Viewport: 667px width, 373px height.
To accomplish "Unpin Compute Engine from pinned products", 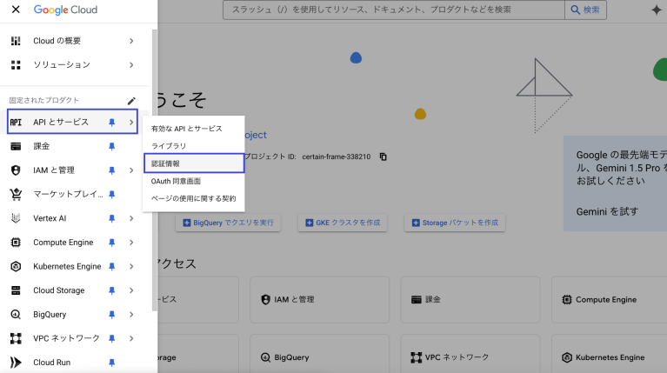I will tap(112, 243).
